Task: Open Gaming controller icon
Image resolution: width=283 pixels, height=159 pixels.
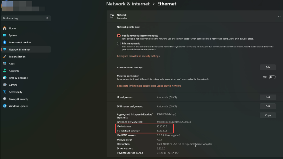Action: coord(5,85)
